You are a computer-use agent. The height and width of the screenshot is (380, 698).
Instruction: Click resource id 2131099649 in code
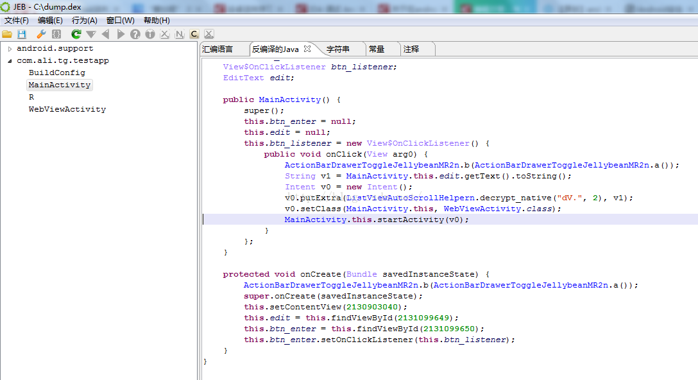pos(423,318)
